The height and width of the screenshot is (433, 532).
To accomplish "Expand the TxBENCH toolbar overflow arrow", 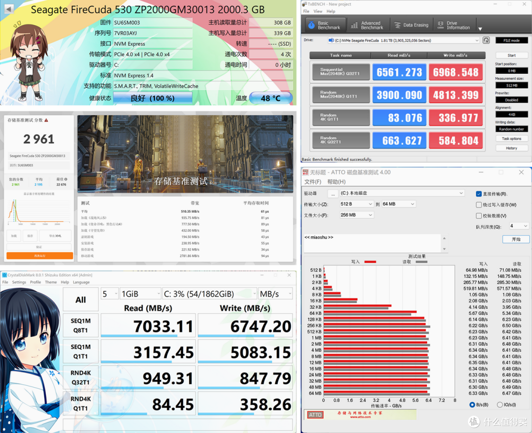I will click(x=480, y=29).
